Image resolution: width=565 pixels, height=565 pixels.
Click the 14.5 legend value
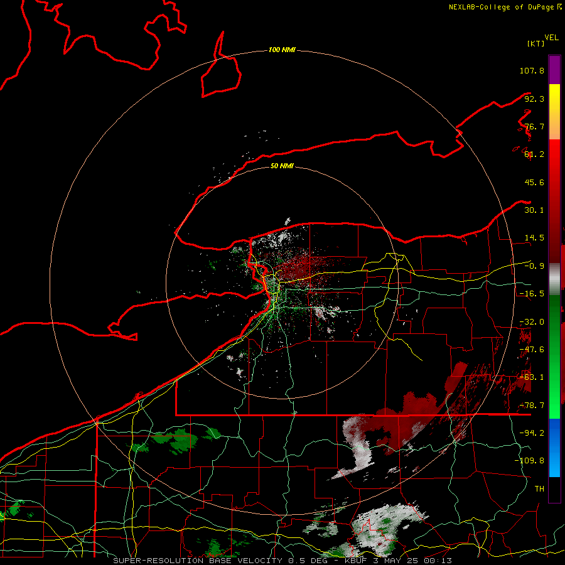[534, 238]
